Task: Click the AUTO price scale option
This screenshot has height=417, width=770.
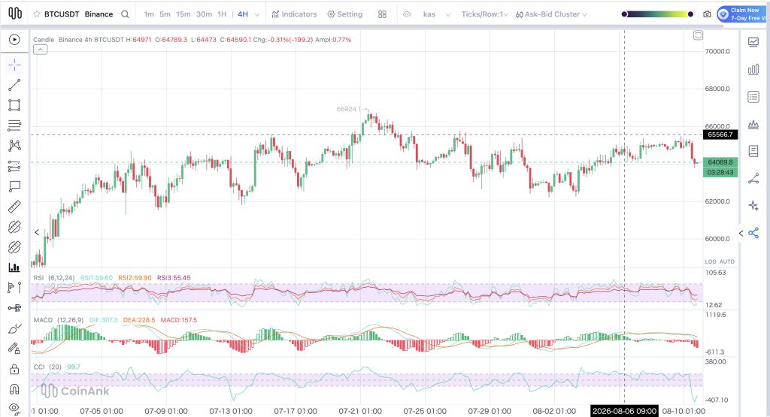Action: coord(727,261)
